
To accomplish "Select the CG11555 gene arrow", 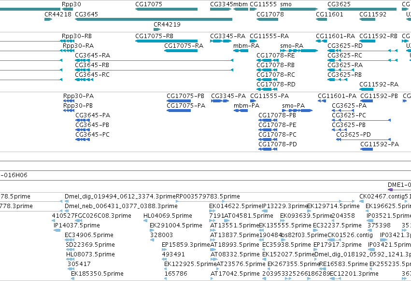I will [254, 9].
